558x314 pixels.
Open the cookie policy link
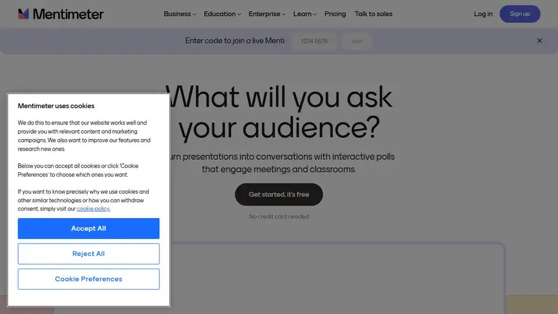94,209
